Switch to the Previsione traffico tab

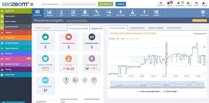[x=174, y=28]
